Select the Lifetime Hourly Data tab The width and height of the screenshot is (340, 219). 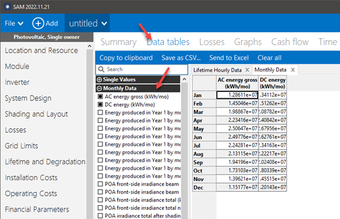(x=217, y=70)
